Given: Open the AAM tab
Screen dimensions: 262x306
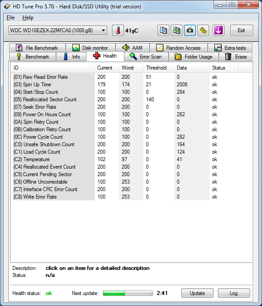Looking at the screenshot, I should pos(133,48).
